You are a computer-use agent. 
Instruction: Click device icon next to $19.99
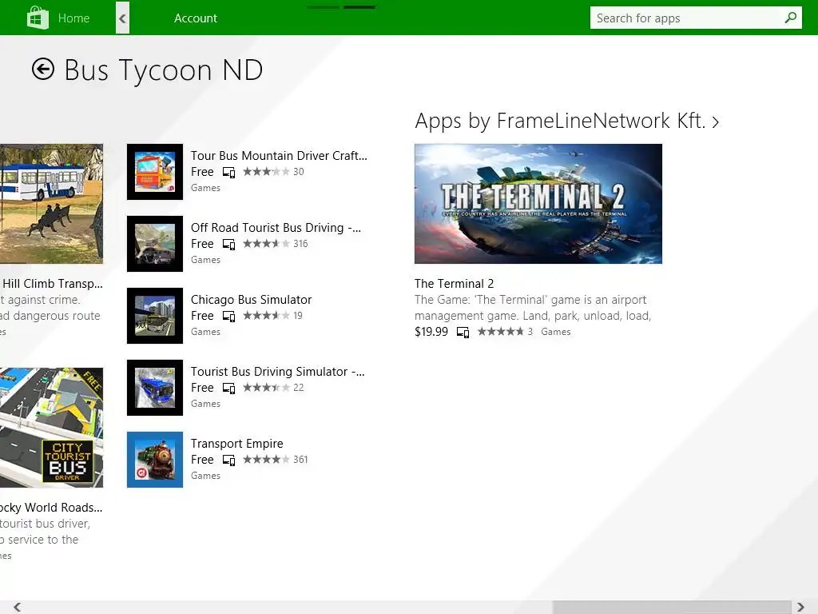(463, 332)
